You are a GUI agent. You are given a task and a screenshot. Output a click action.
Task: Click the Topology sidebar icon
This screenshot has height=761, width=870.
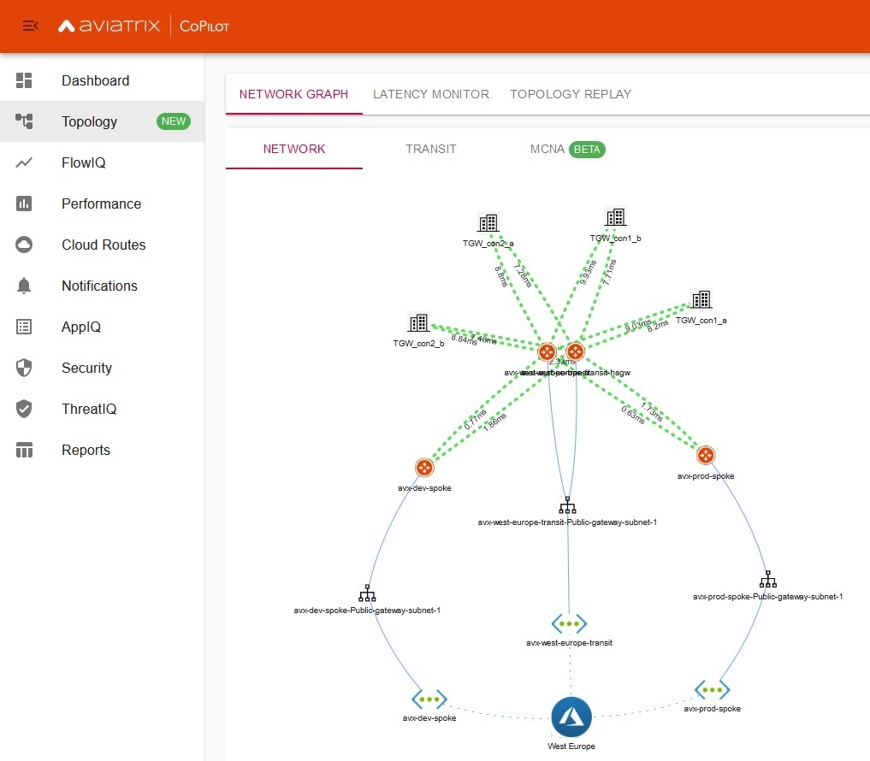click(x=24, y=121)
